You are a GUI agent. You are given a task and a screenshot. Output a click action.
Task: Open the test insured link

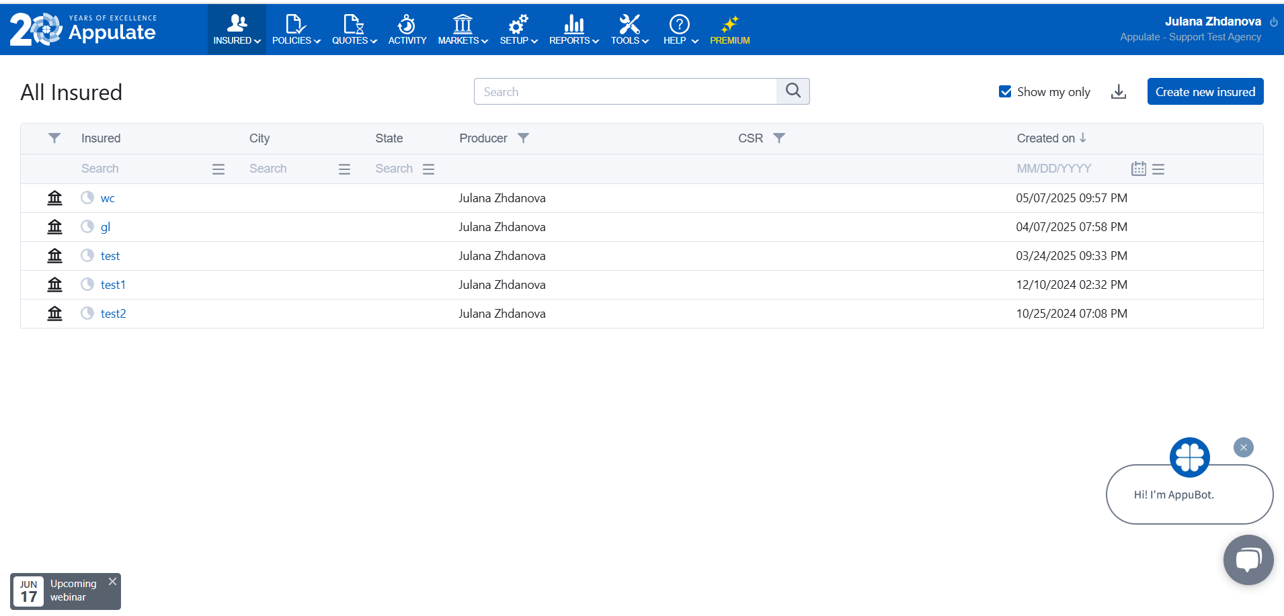110,256
